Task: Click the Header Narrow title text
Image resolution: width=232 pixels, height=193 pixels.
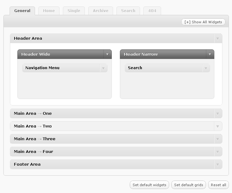Action: [x=141, y=54]
